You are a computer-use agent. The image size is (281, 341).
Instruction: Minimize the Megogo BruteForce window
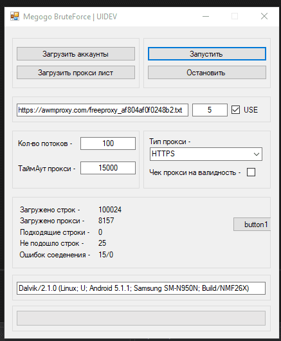pos(206,16)
